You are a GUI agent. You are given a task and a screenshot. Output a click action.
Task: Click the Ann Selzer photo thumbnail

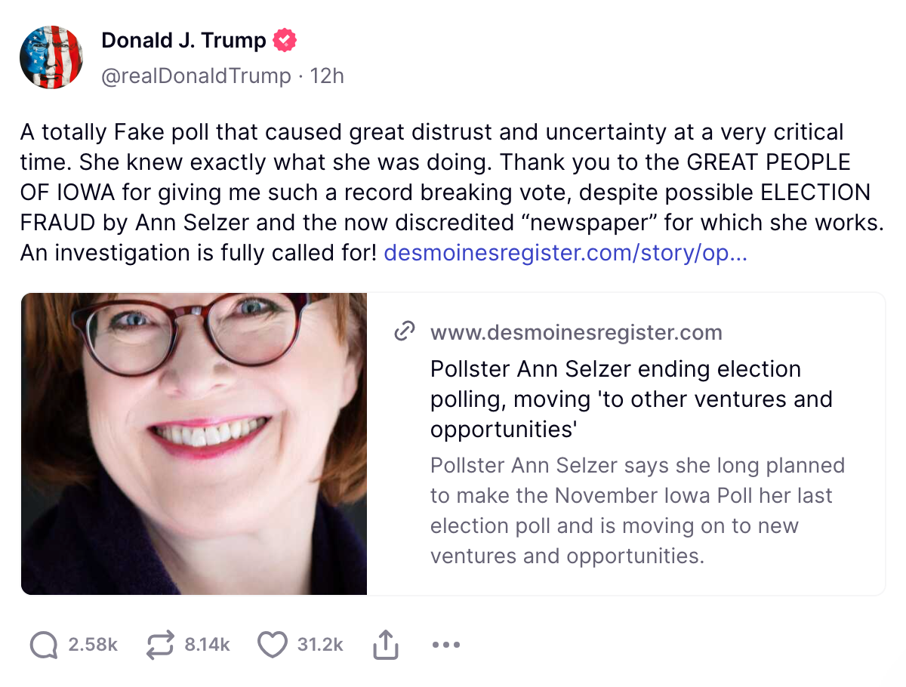pyautogui.click(x=194, y=443)
